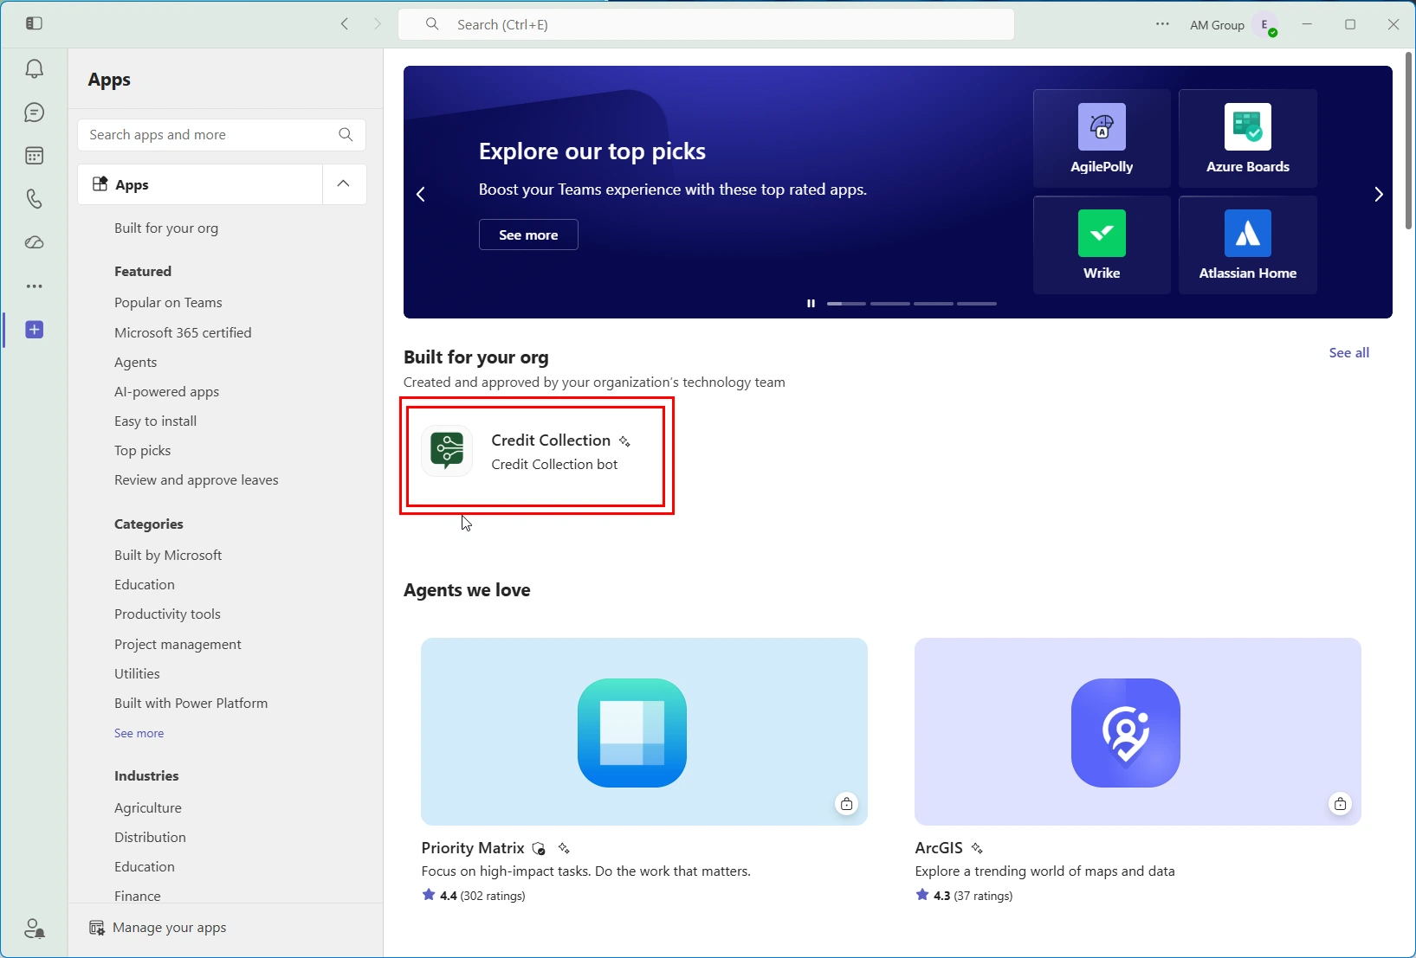Jump to the fourth banner slide indicator

pyautogui.click(x=977, y=304)
